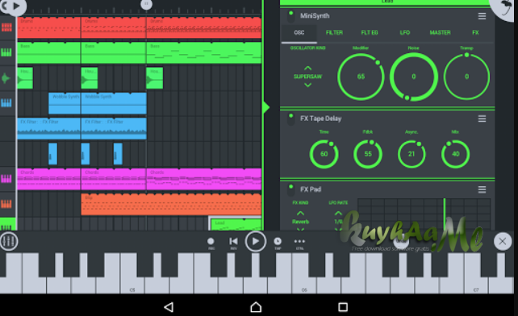Click the Modifier knob showing 65

point(361,77)
